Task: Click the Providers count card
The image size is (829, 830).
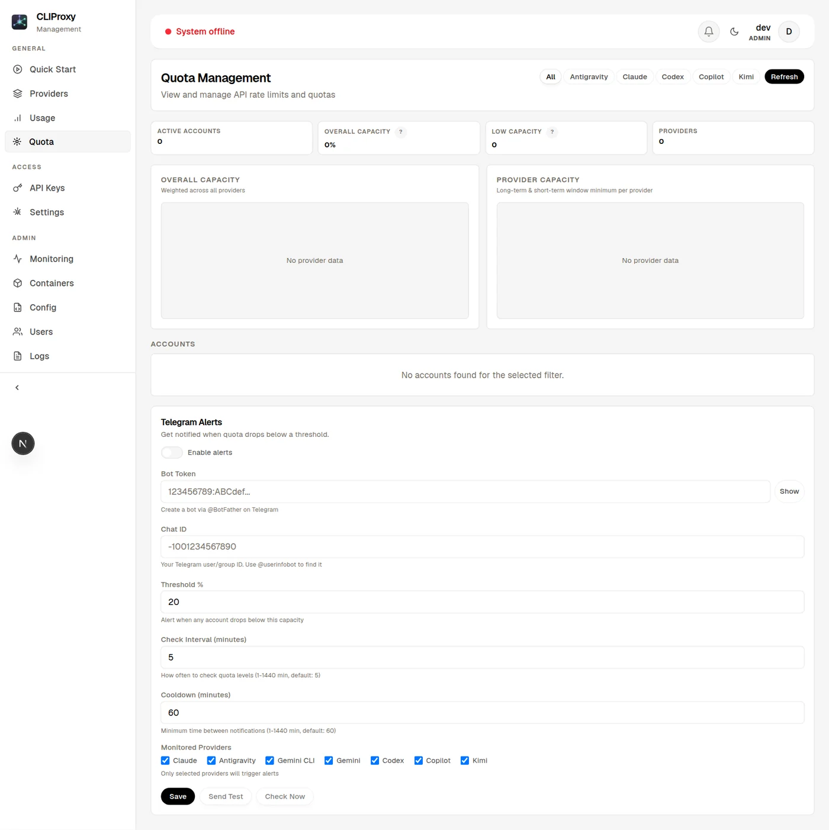Action: click(733, 138)
